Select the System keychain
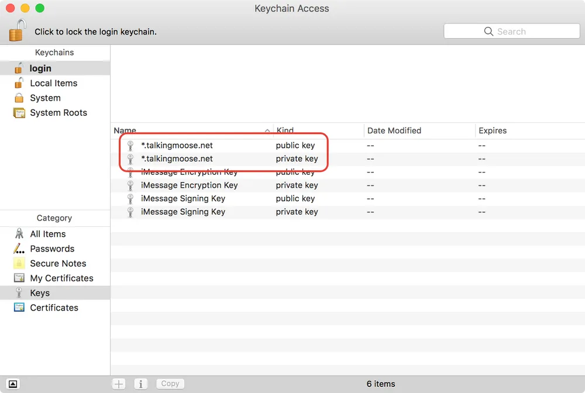Viewport: 585px width, 393px height. tap(45, 98)
